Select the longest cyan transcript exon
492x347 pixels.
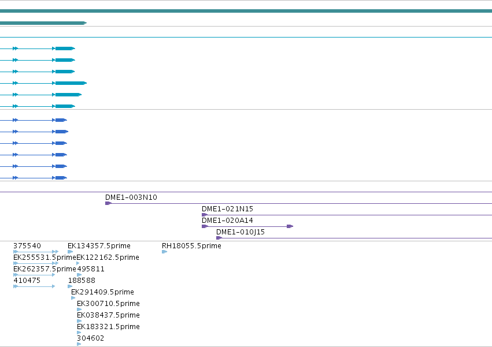point(71,83)
